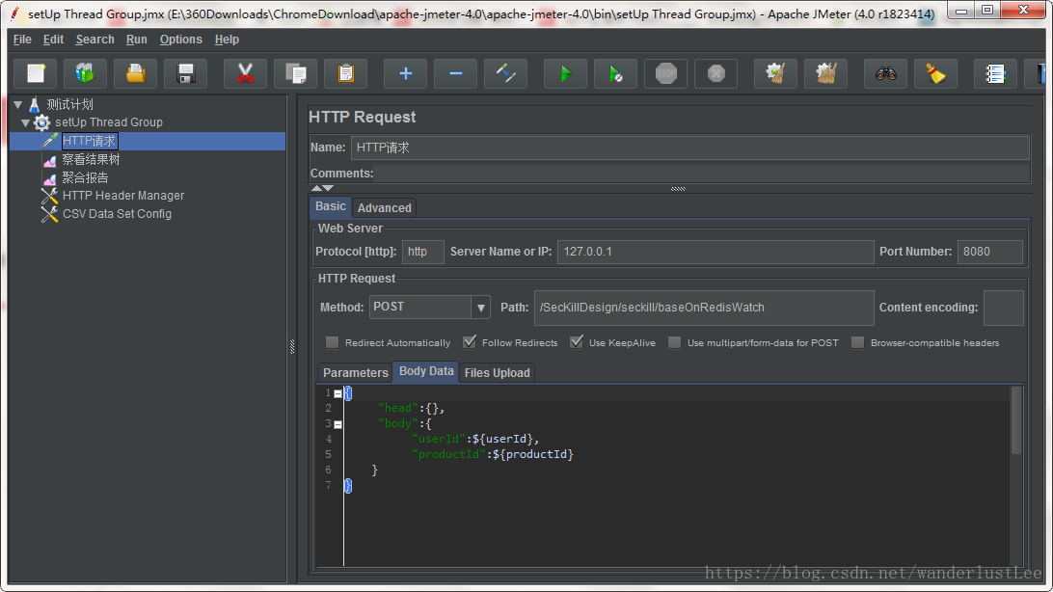Collapse JSON fold marker on line 1
The height and width of the screenshot is (592, 1053).
(337, 394)
